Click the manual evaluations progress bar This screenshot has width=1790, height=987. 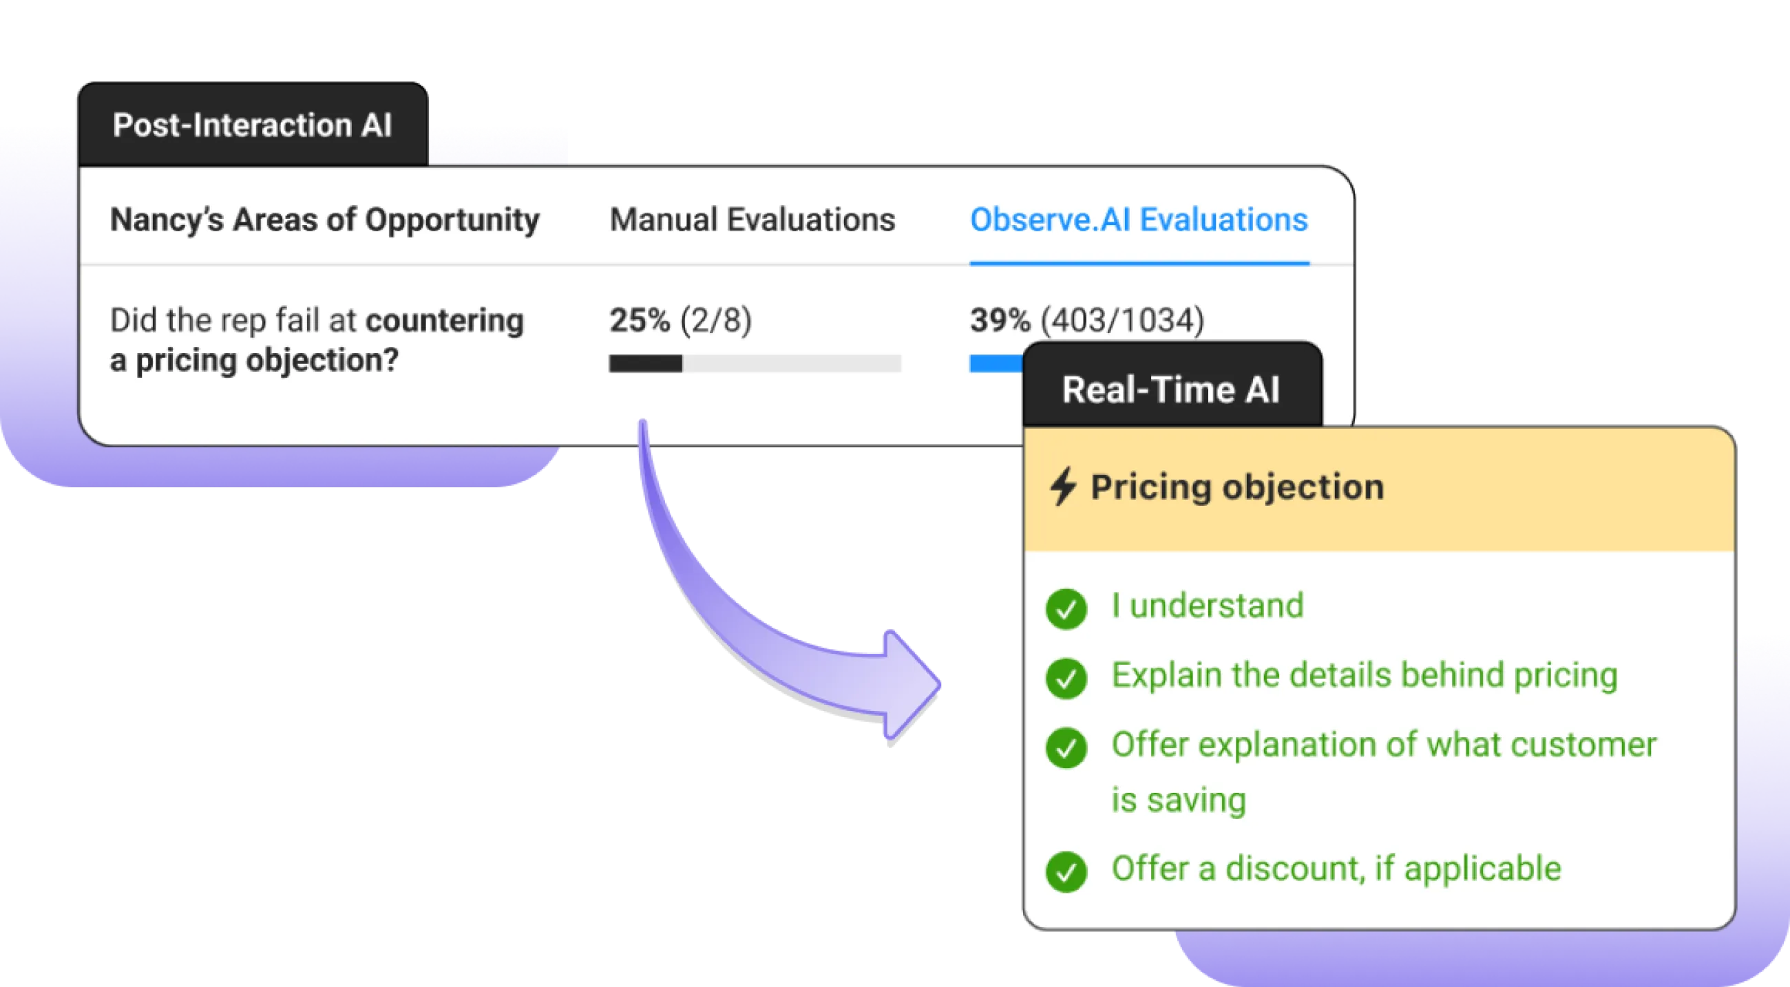coord(755,363)
